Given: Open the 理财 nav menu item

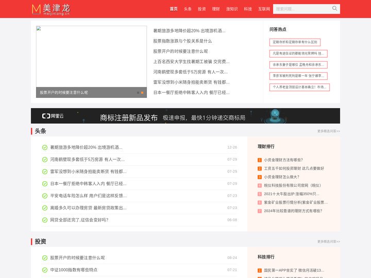Looking at the screenshot, I should [216, 9].
